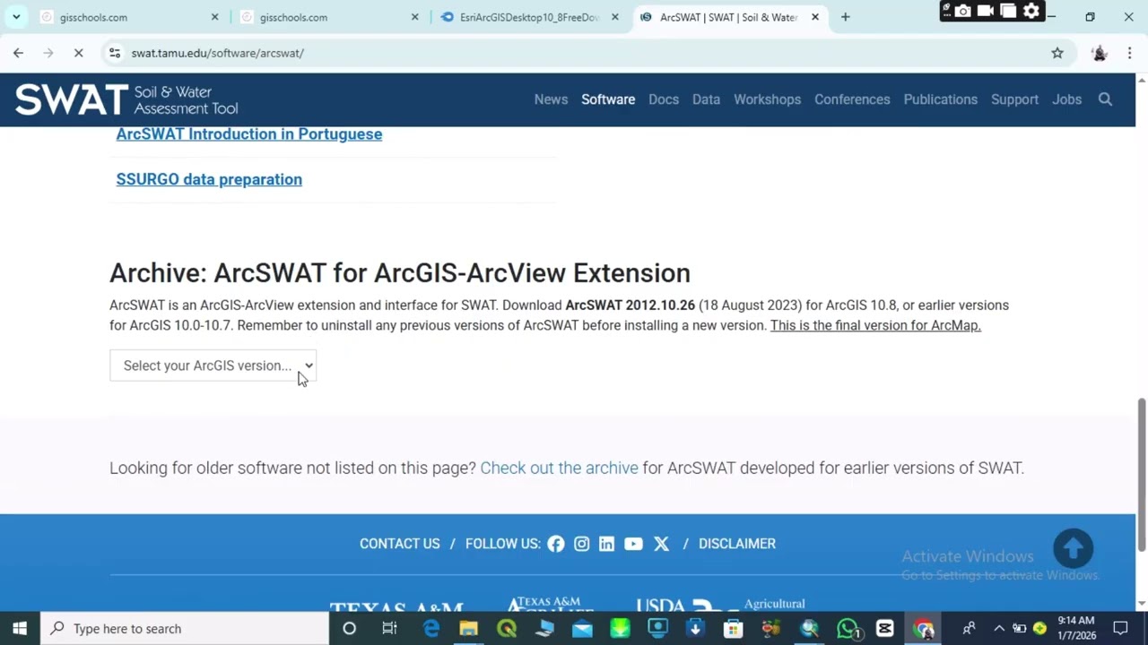Start recording with the video camera icon
Screen dimensions: 1148x645
(x=985, y=11)
